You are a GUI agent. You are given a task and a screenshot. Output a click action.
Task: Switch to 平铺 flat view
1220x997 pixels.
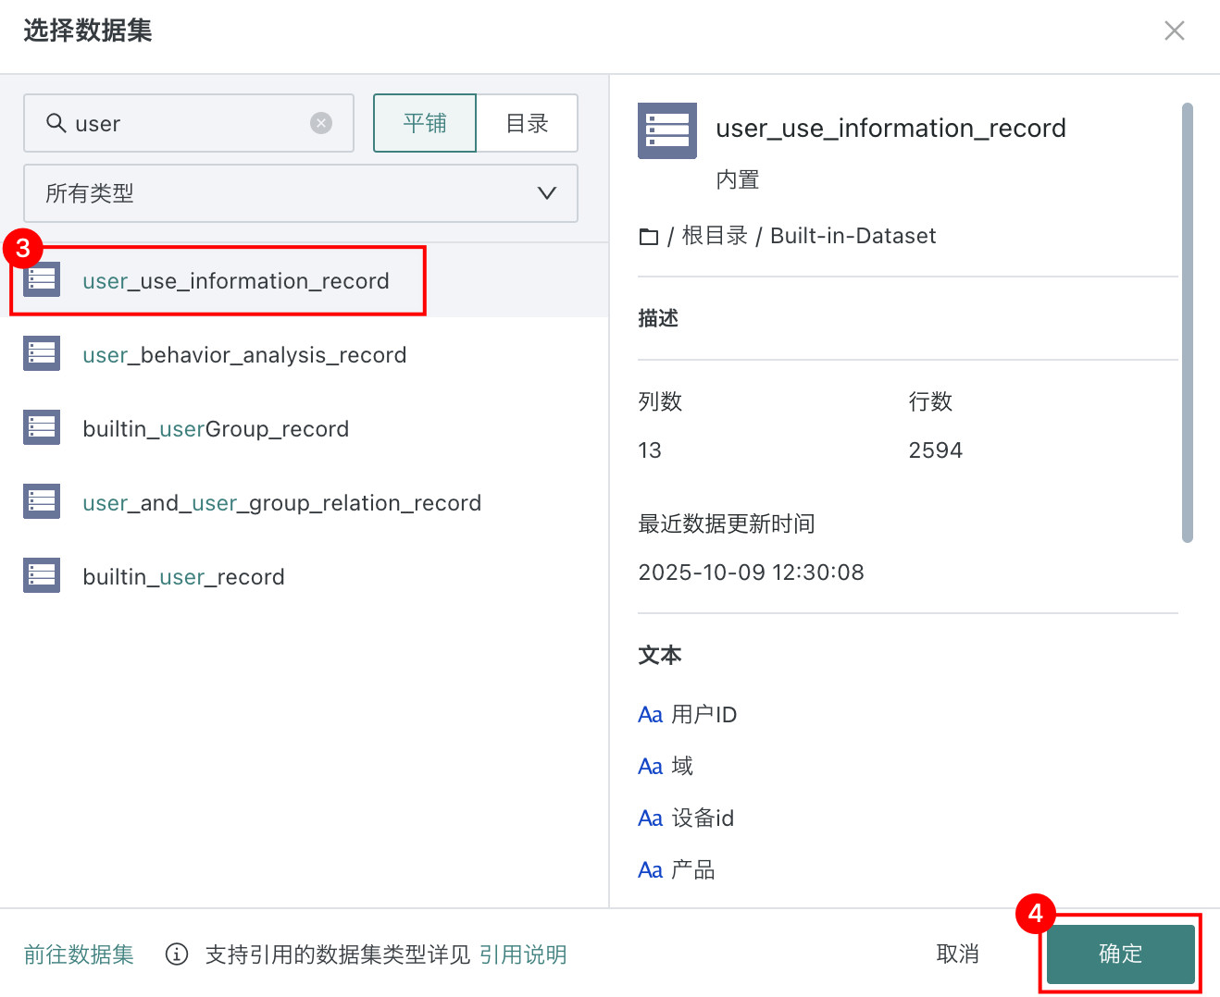425,123
